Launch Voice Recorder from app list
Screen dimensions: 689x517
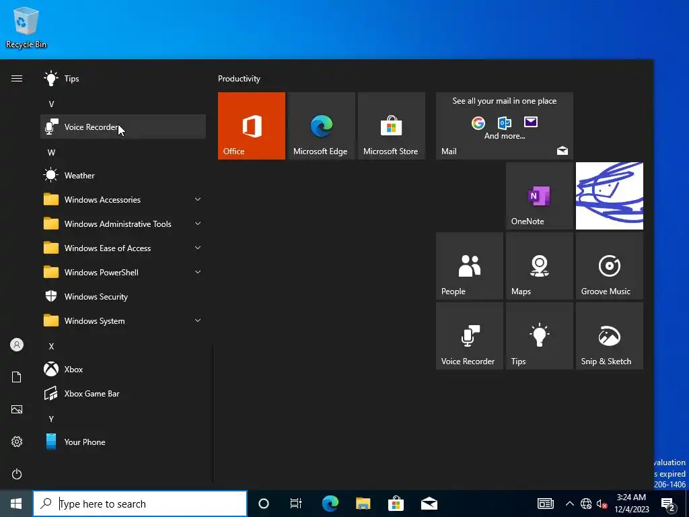pos(123,127)
